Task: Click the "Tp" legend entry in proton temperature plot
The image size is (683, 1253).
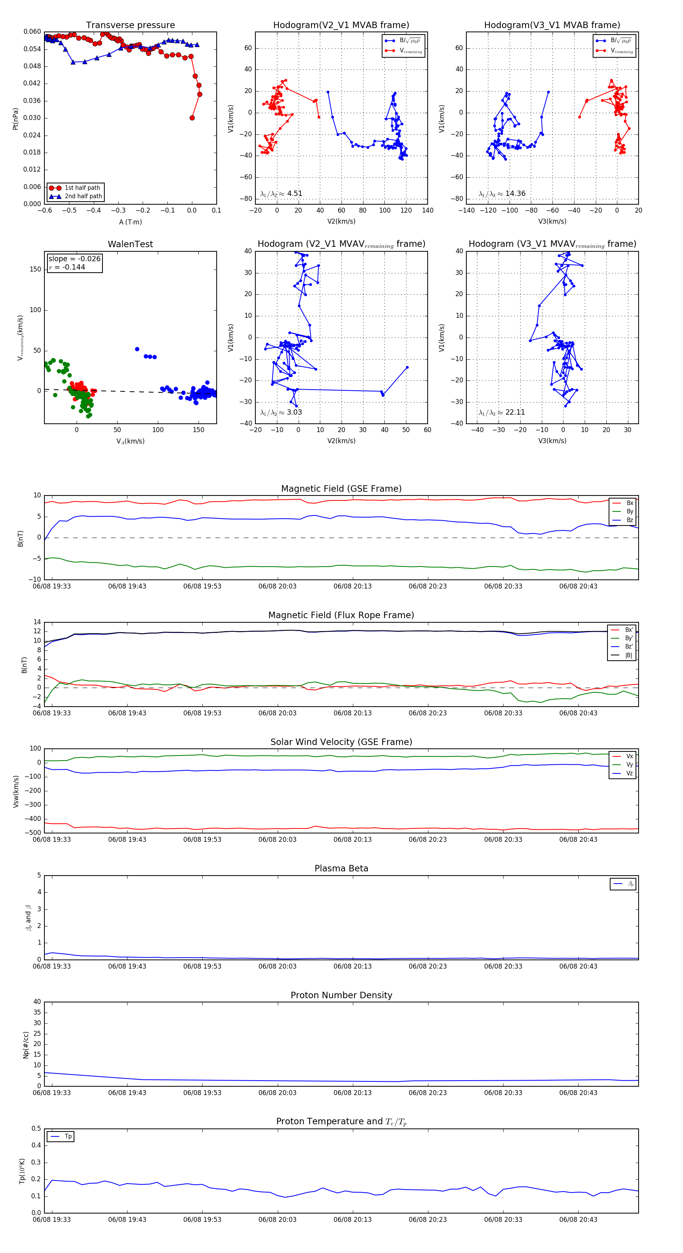Action: coord(61,1137)
